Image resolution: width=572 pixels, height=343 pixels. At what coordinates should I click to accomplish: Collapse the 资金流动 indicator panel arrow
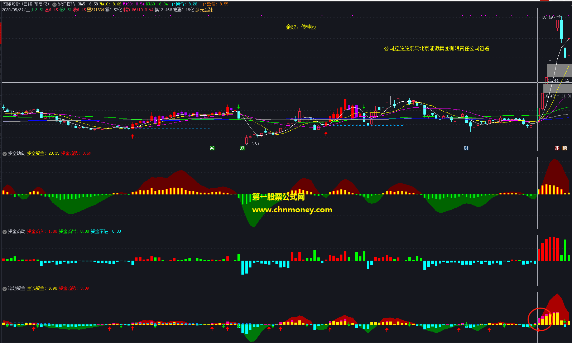(5, 232)
